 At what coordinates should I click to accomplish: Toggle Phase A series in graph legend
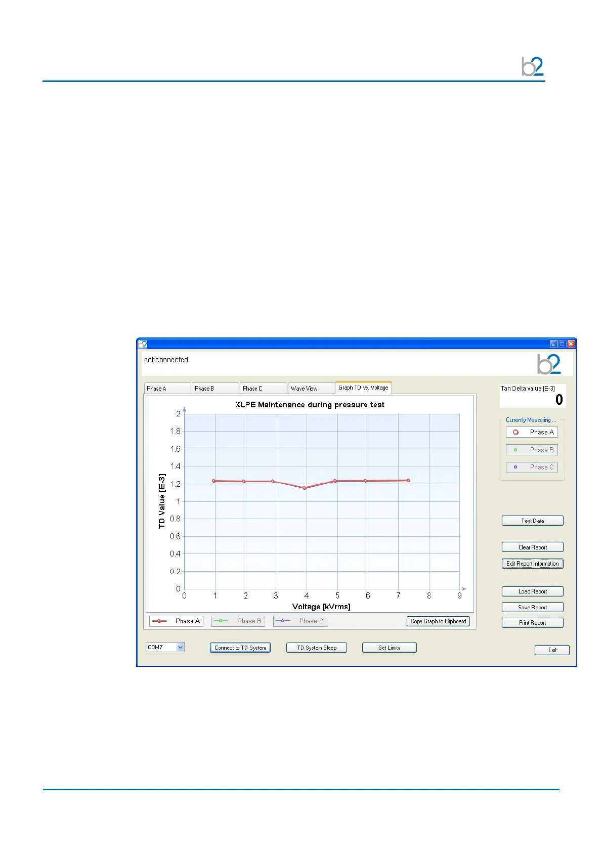click(176, 621)
